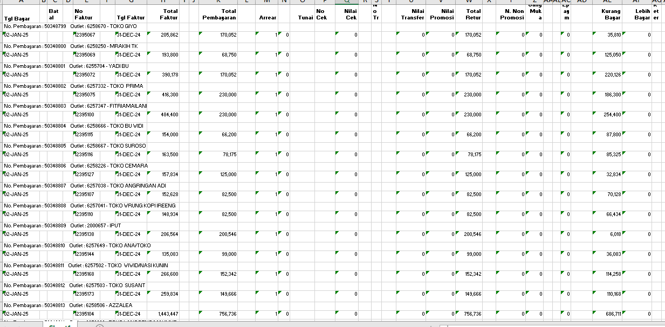The width and height of the screenshot is (665, 327).
Task: Select the No Cek header cell
Action: (x=321, y=15)
